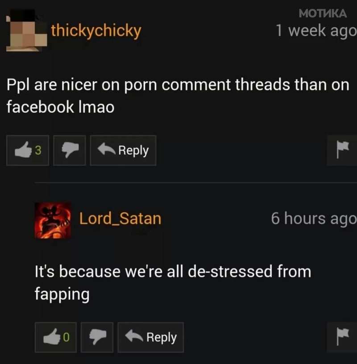Give Lord_Satan's reply a thumbs up
The width and height of the screenshot is (357, 364).
pyautogui.click(x=56, y=337)
